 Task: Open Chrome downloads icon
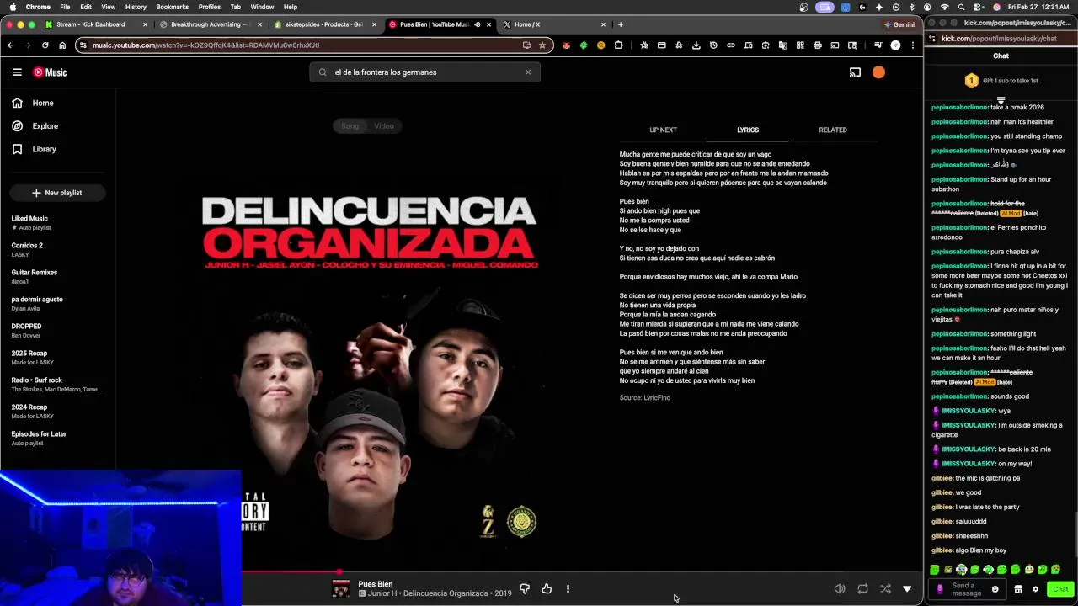pos(696,45)
